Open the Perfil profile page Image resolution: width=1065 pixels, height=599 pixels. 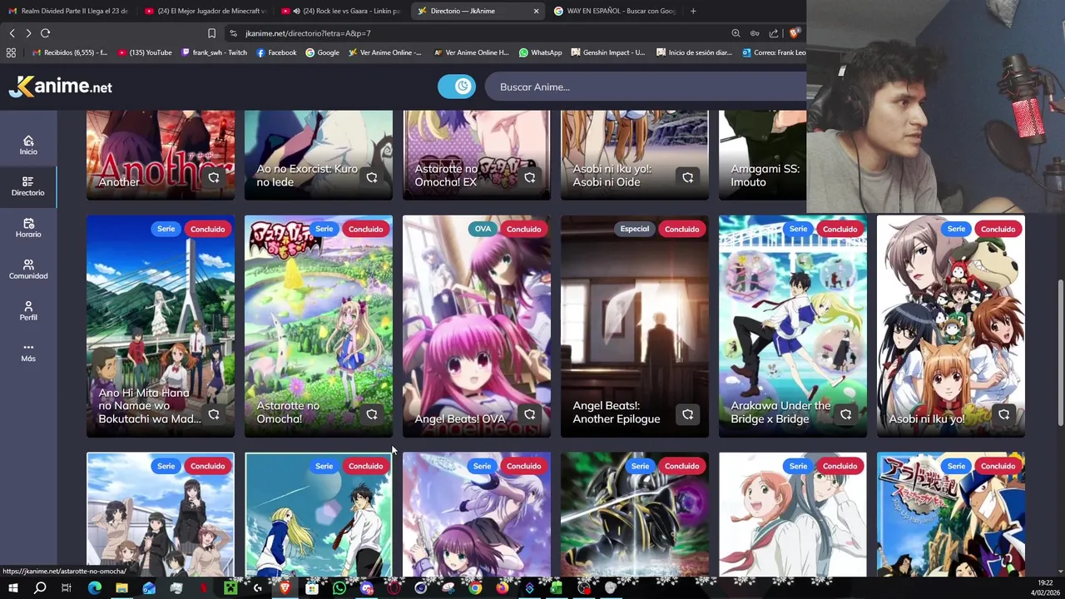coord(28,311)
